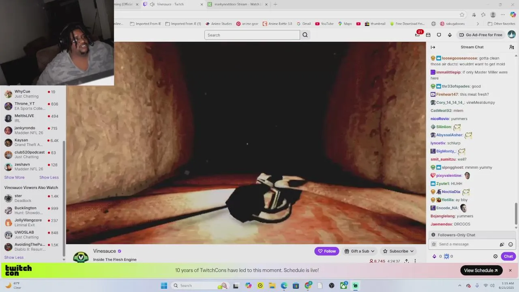Screen dimensions: 519x292
Task: Open jankyrondo Madden NFL 26 channel
Action: point(32,130)
